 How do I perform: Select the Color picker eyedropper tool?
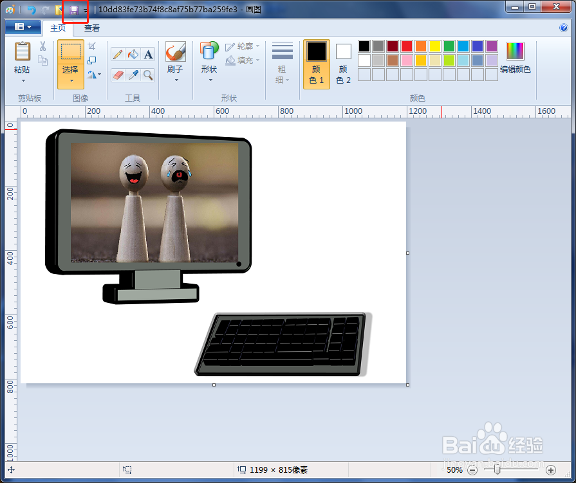[133, 75]
